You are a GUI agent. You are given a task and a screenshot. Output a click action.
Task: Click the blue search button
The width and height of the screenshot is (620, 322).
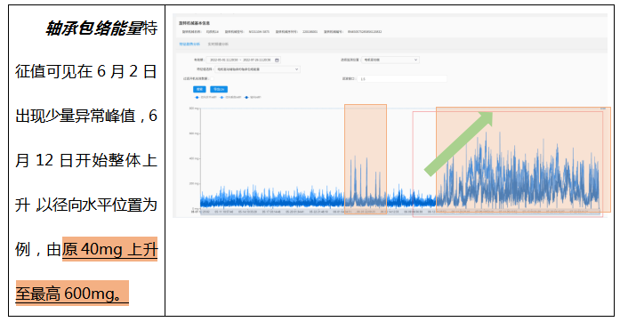coord(199,90)
